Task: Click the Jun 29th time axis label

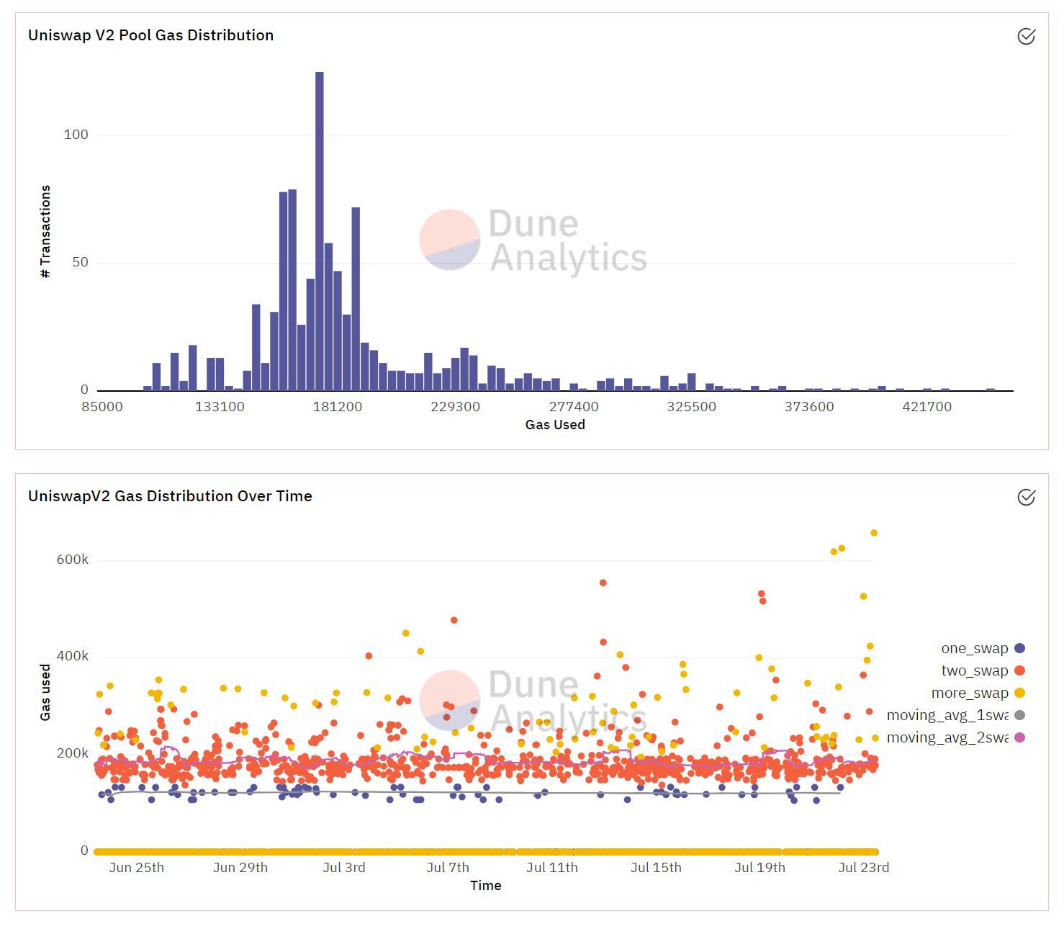Action: coord(240,868)
